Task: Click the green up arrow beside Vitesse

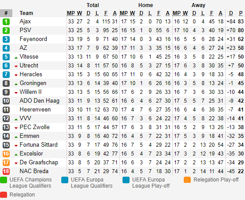Action: [x=16, y=58]
